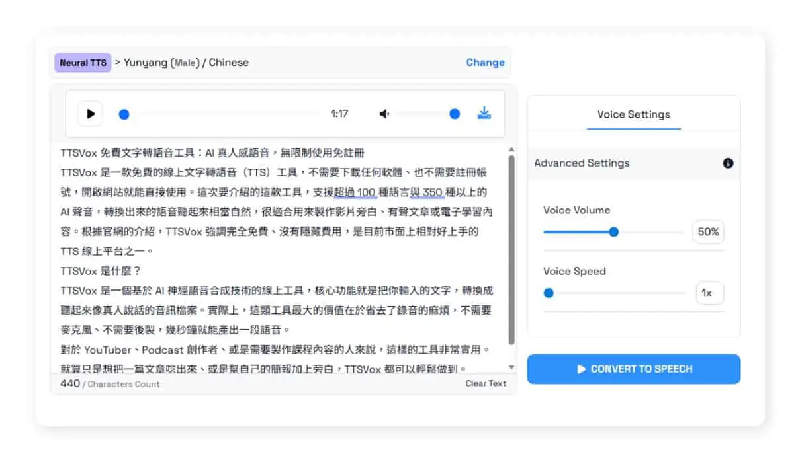The height and width of the screenshot is (460, 794).
Task: Open Advanced Settings info icon
Action: [728, 163]
